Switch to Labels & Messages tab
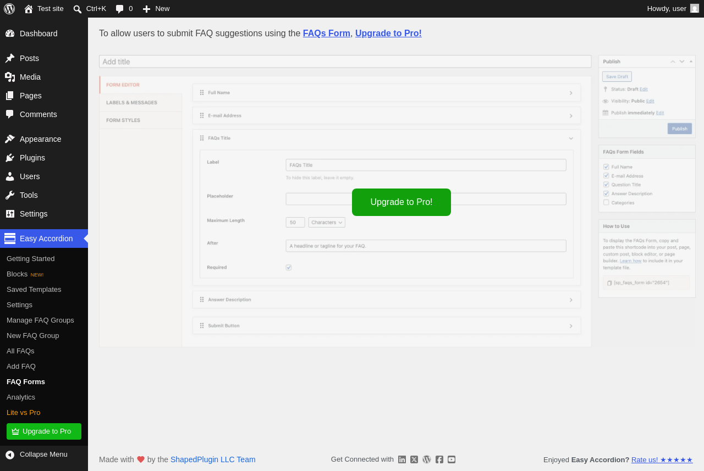The width and height of the screenshot is (704, 471). point(141,103)
